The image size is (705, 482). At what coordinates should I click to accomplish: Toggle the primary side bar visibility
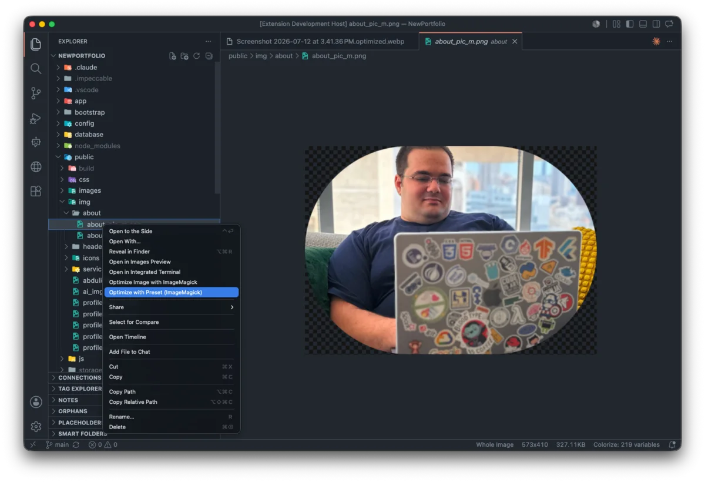pos(630,24)
